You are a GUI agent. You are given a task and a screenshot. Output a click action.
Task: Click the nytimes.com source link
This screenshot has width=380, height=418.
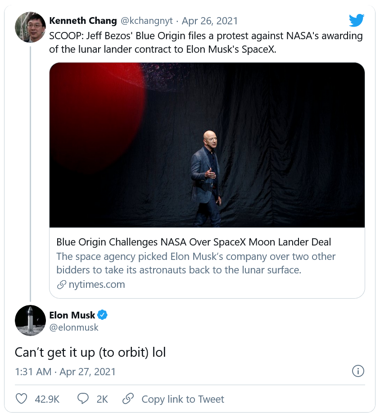point(96,284)
